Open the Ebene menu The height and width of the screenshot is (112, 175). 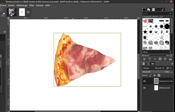click(x=3, y=6)
